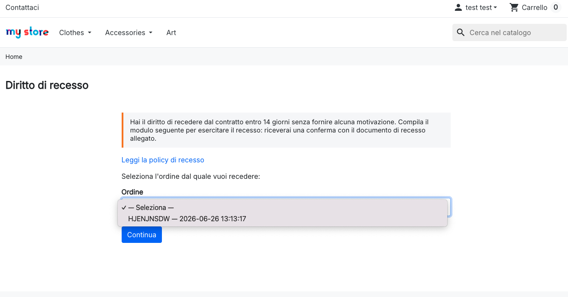This screenshot has height=297, width=568.
Task: Focus the Cerca nel catalogo search field
Action: pos(510,32)
